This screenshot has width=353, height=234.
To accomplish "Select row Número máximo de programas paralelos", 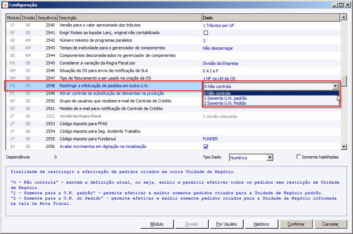I will [173, 40].
